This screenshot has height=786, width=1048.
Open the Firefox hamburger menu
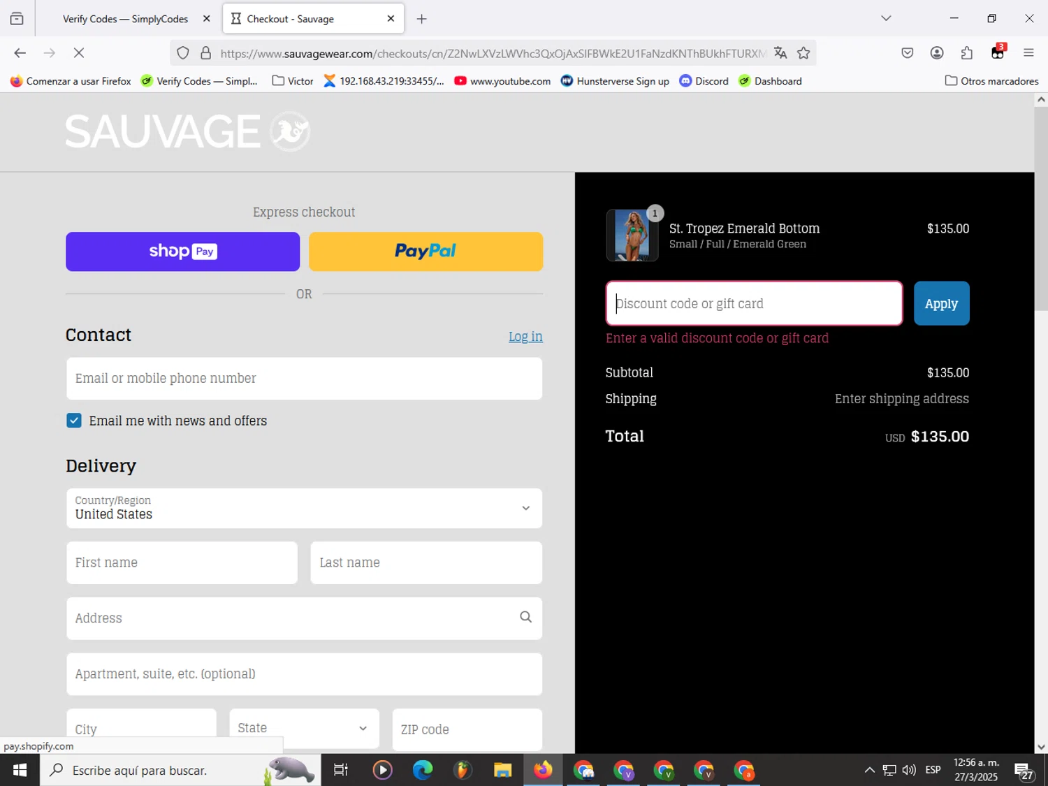pyautogui.click(x=1028, y=53)
